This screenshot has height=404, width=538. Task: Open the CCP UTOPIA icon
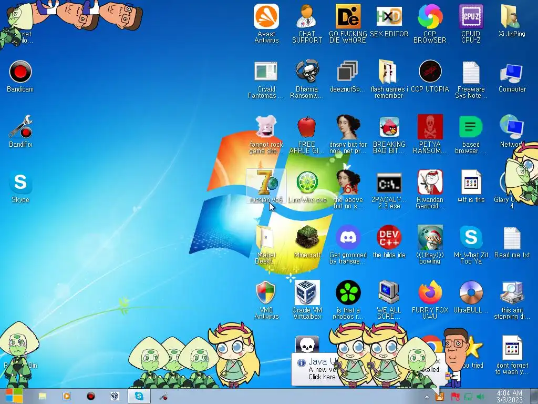click(430, 76)
